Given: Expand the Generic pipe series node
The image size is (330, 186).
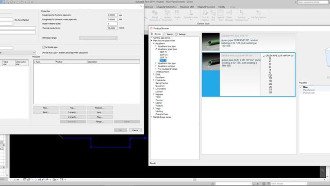Looking at the screenshot, I should (152, 38).
